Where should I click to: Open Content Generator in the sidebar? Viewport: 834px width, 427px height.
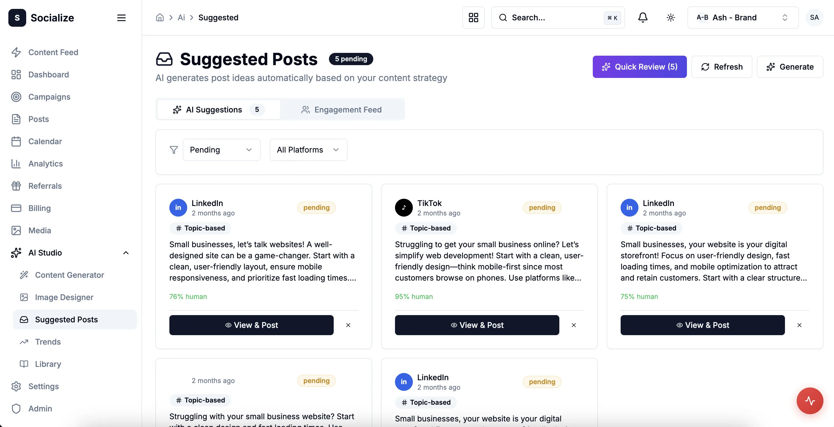(69, 275)
